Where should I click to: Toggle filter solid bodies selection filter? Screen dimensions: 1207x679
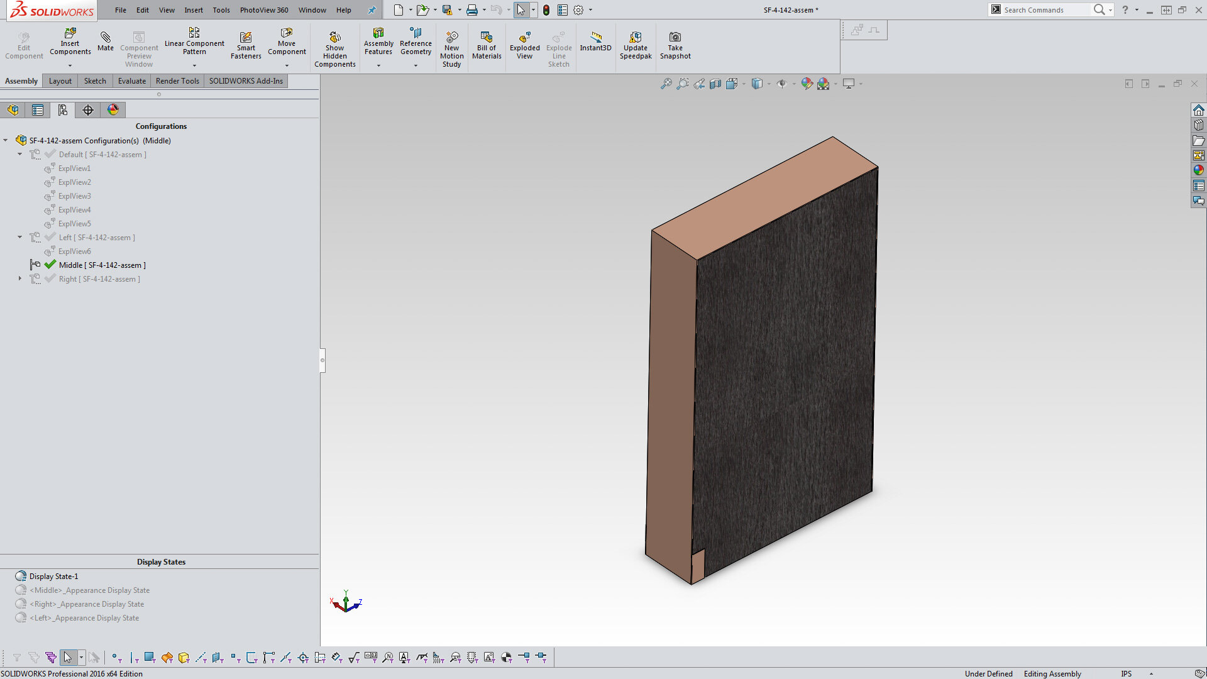click(x=184, y=658)
